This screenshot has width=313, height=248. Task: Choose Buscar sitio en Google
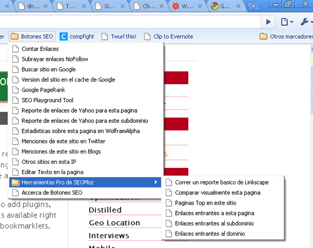click(x=86, y=69)
